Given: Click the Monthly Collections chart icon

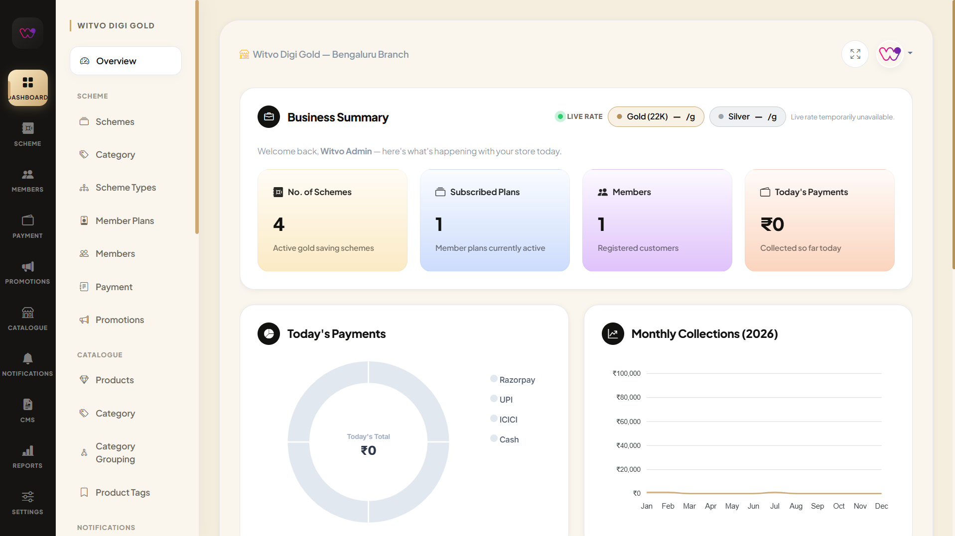Looking at the screenshot, I should pyautogui.click(x=613, y=333).
